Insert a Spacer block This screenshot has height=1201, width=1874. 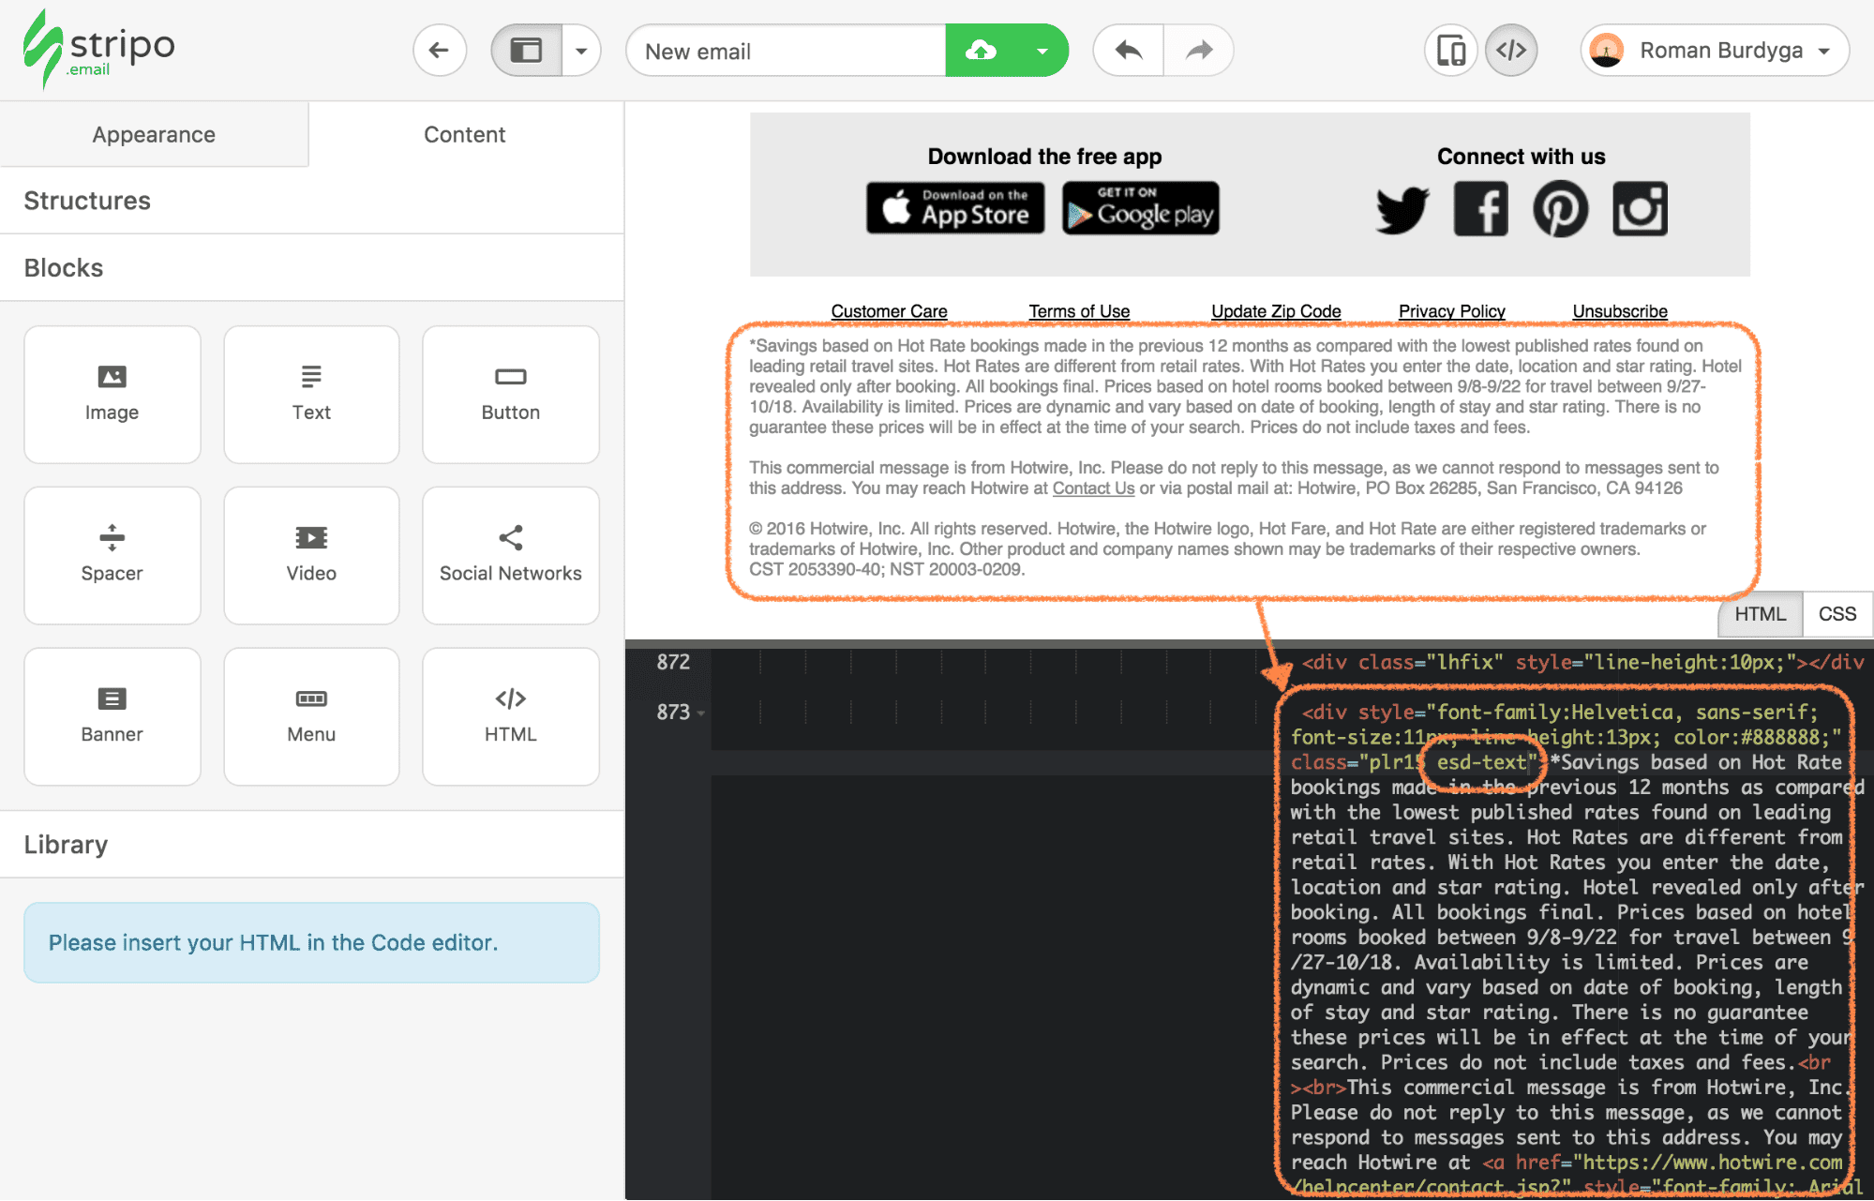click(112, 555)
